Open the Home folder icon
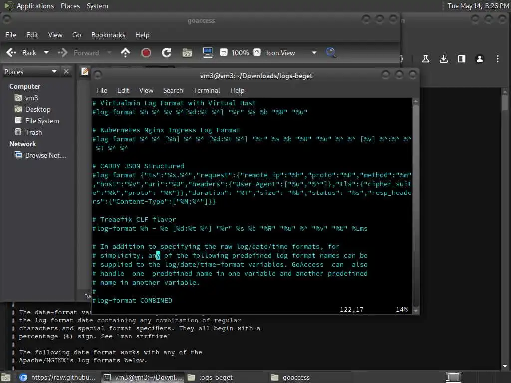The image size is (511, 383). click(187, 53)
